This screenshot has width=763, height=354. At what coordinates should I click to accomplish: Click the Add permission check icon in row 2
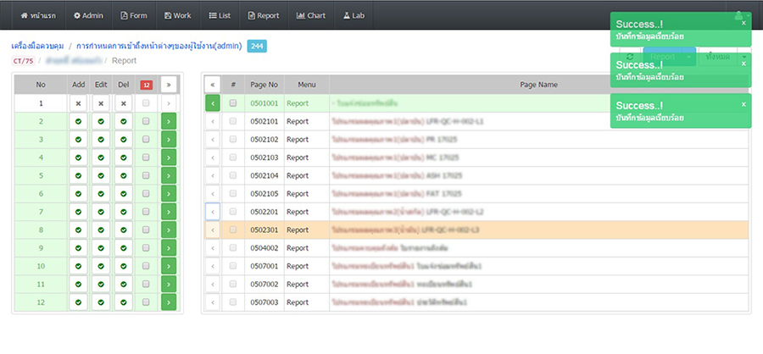78,122
